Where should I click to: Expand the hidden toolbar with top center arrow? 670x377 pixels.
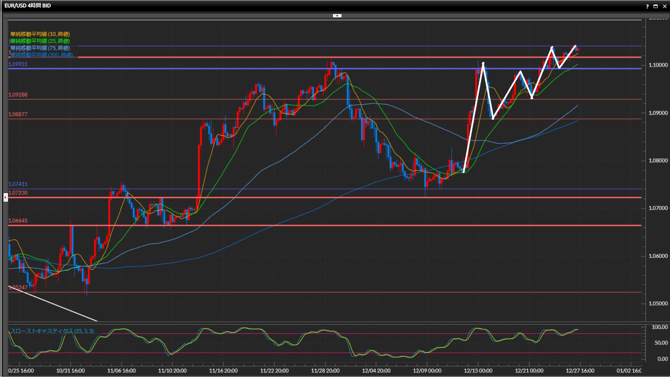point(337,16)
